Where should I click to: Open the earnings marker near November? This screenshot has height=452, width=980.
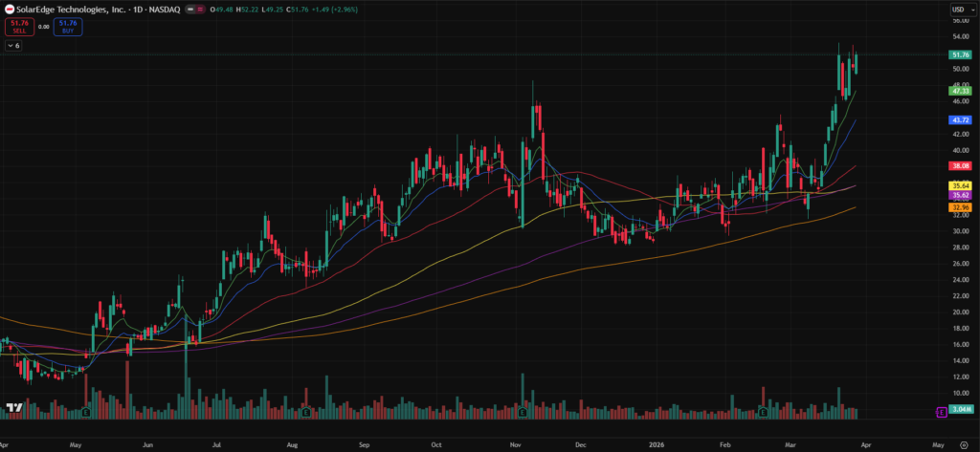[x=523, y=413]
